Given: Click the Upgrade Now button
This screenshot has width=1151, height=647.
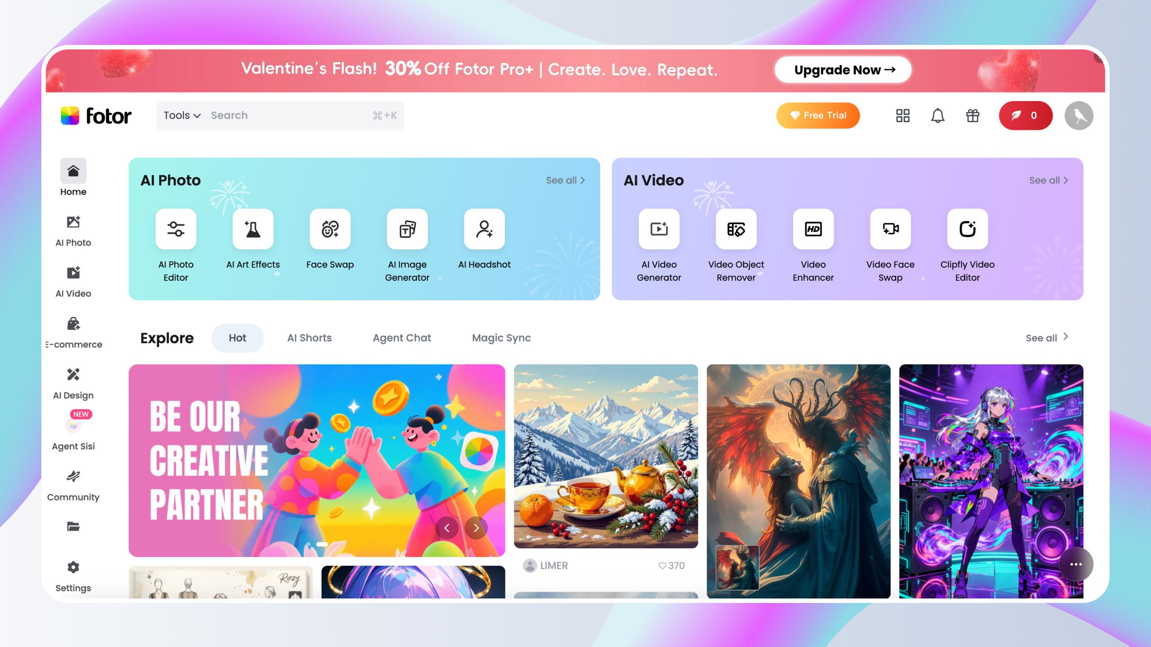Looking at the screenshot, I should (x=843, y=70).
